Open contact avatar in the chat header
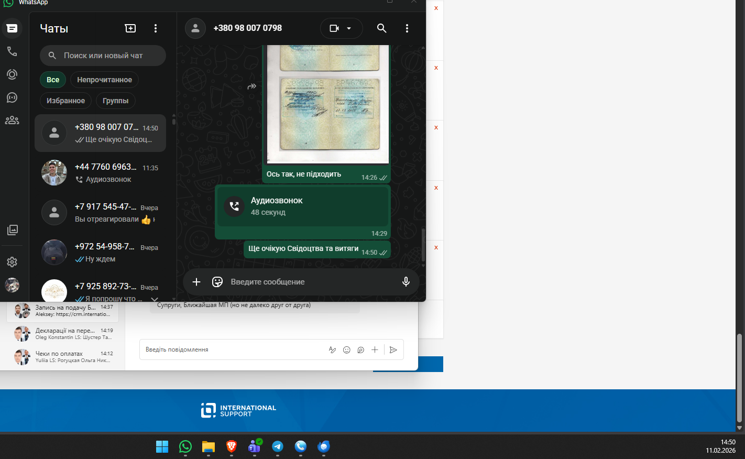The image size is (745, 459). [195, 28]
